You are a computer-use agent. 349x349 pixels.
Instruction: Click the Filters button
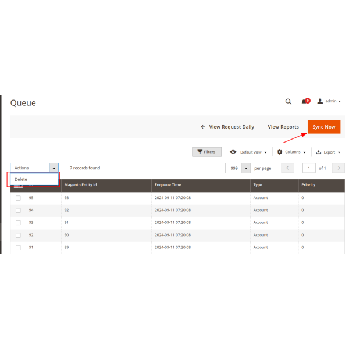point(206,152)
